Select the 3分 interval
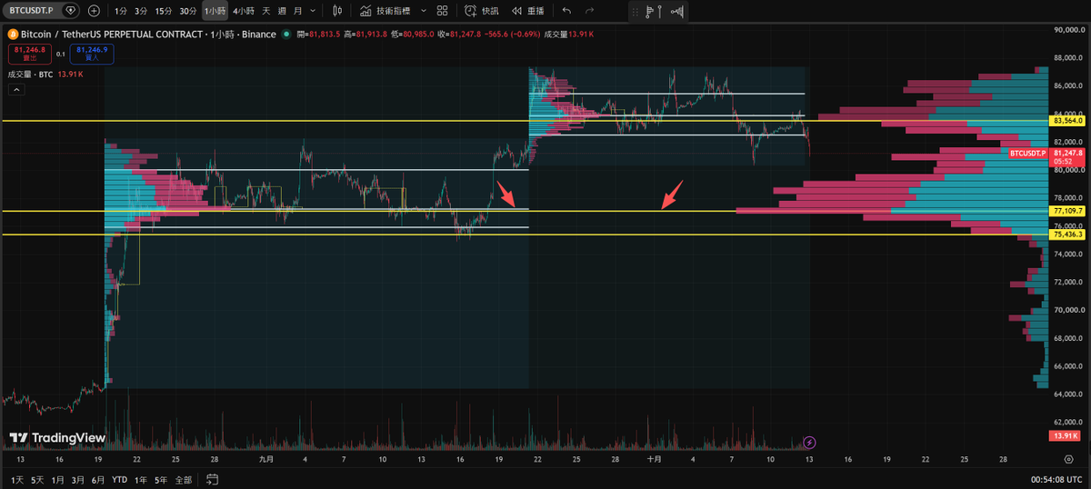Viewport: 1091px width, 489px height. click(x=141, y=11)
